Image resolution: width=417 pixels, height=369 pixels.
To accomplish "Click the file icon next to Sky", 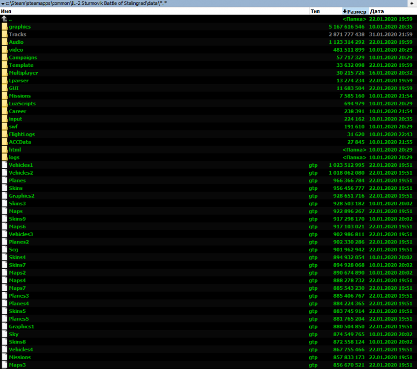I will (4, 334).
